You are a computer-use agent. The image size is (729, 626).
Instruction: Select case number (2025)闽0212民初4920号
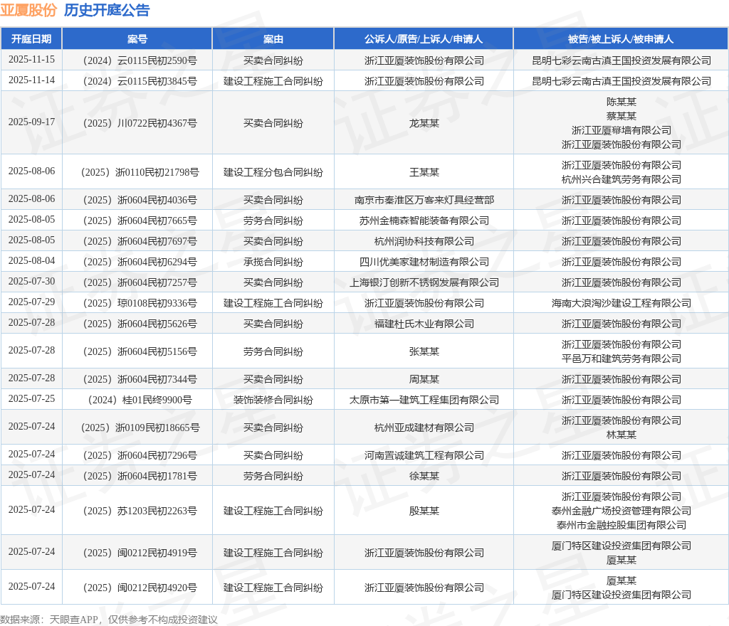coord(137,588)
